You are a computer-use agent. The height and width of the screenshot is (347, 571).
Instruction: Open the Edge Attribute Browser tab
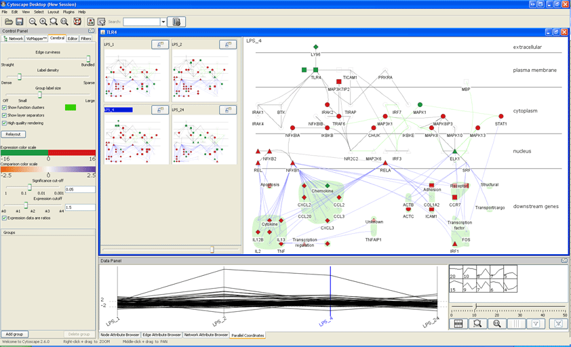click(161, 335)
